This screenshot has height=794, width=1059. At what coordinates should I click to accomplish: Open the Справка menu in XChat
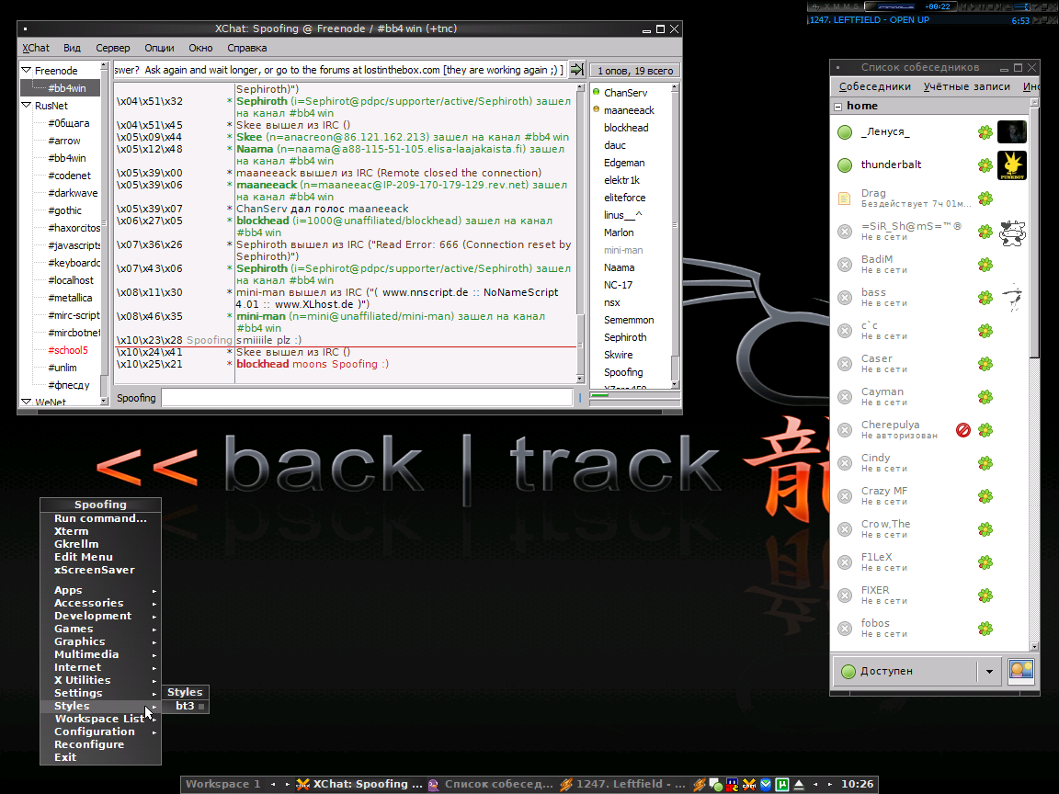click(x=247, y=48)
